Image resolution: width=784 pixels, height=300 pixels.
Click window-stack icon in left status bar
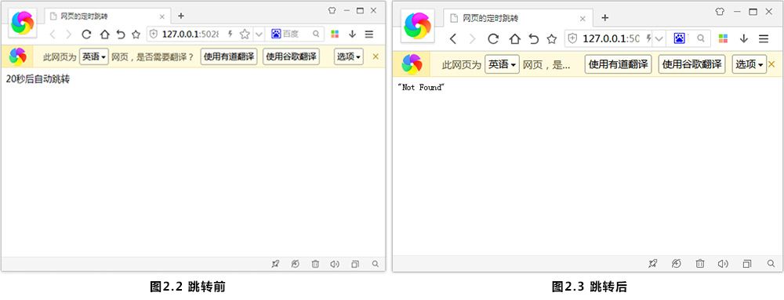[x=355, y=264]
